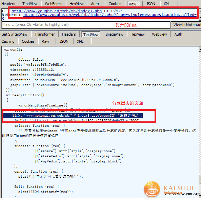This screenshot has height=198, width=201.
Task: Open the request HexView tab
Action: [x=76, y=4]
